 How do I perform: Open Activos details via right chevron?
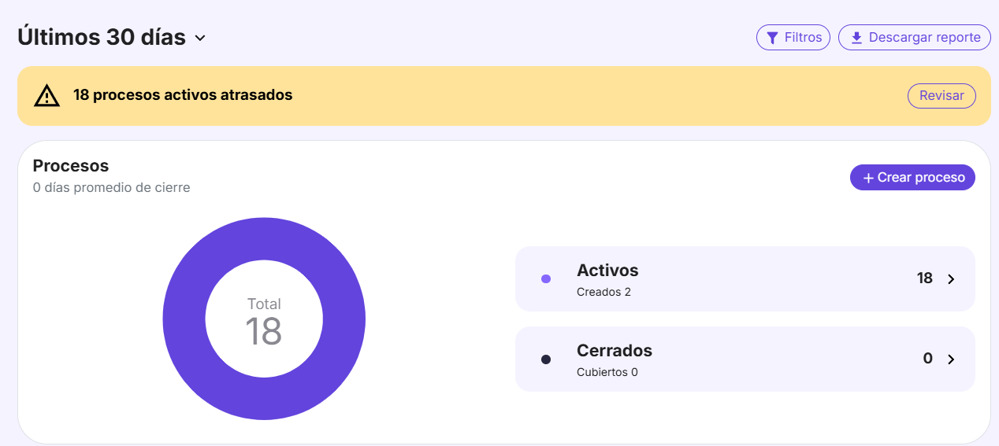click(x=951, y=279)
